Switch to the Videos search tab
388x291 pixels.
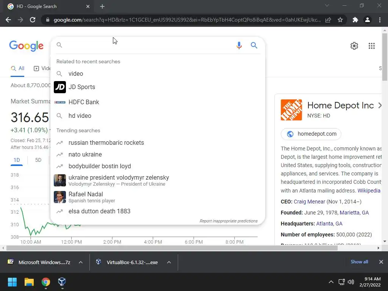(42, 69)
